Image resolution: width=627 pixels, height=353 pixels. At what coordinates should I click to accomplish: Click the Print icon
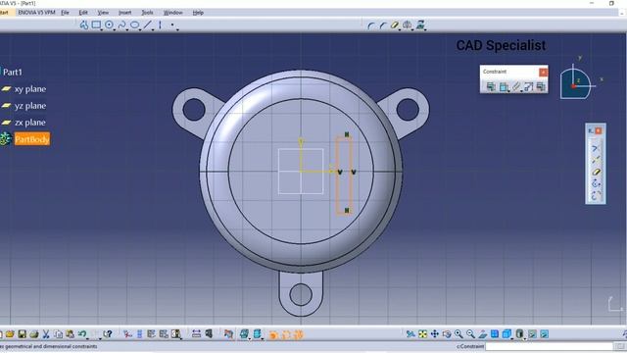coord(34,333)
